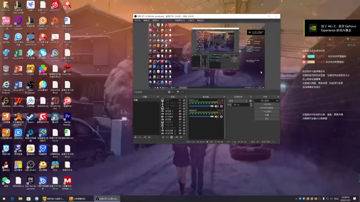Open Steam desktop shortcut
The width and height of the screenshot is (360, 202).
pyautogui.click(x=30, y=119)
